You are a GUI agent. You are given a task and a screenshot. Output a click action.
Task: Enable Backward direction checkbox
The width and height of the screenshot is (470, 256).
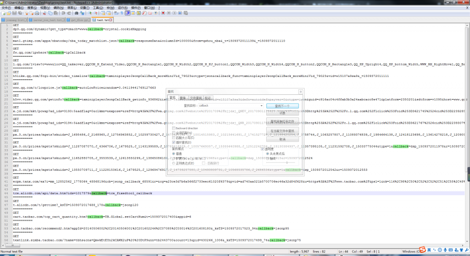[173, 128]
